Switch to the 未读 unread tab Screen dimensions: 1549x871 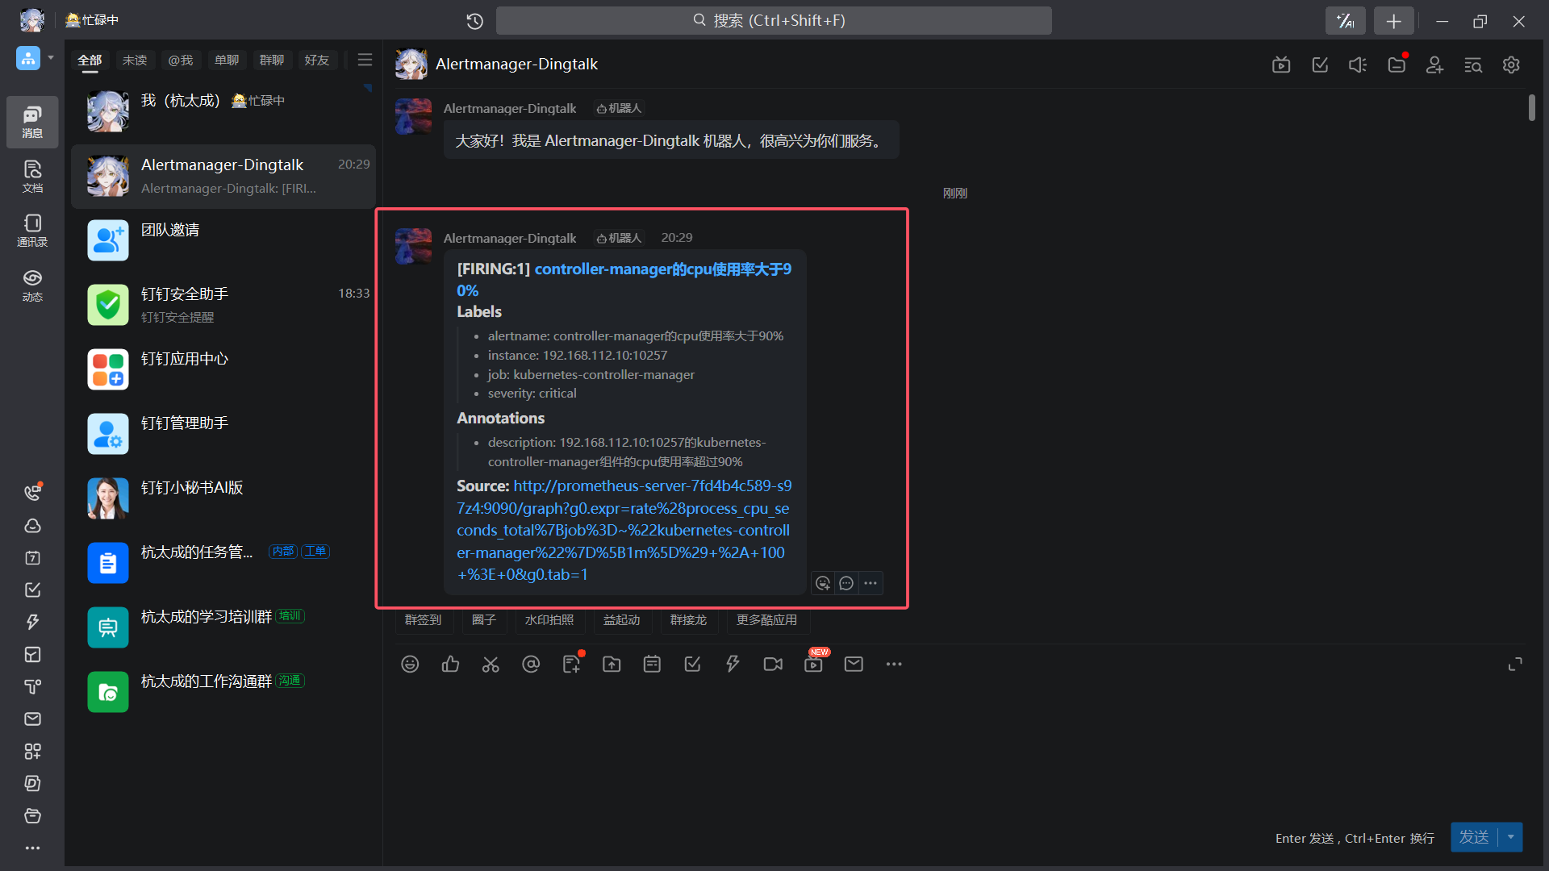tap(135, 60)
